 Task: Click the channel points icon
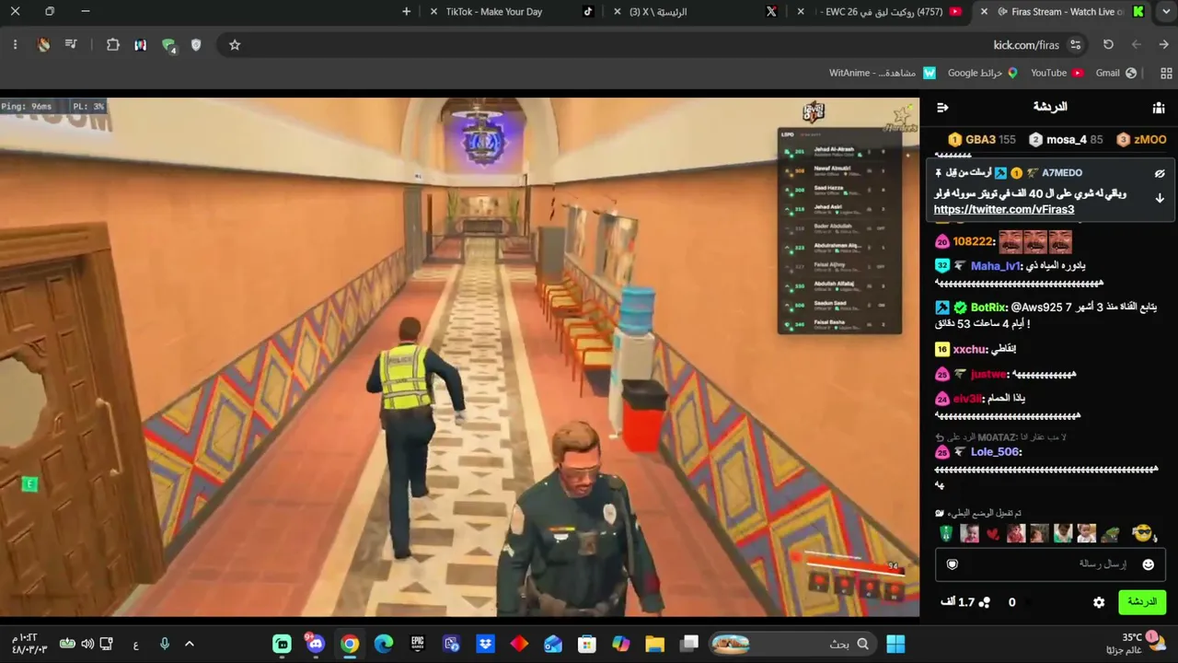pyautogui.click(x=984, y=602)
